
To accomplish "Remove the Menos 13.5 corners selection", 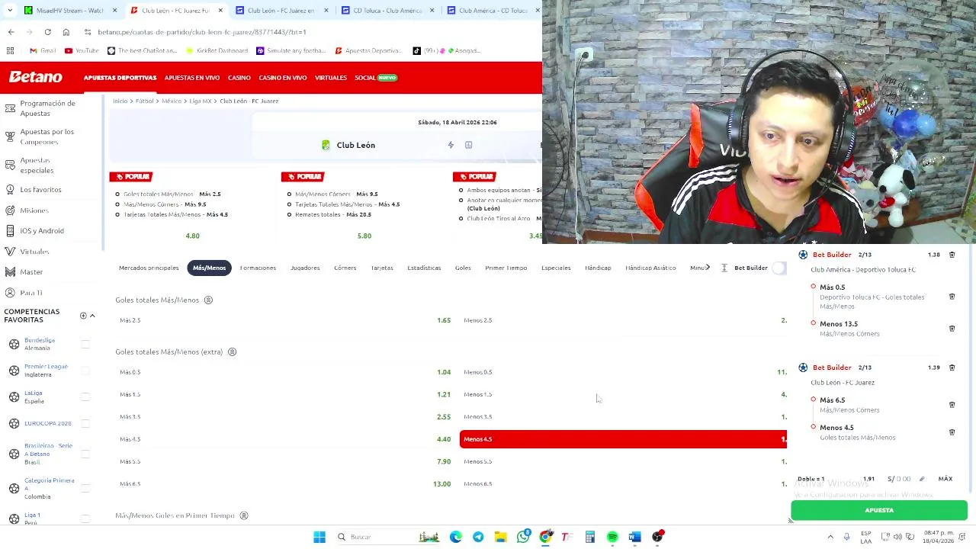I will coord(952,329).
